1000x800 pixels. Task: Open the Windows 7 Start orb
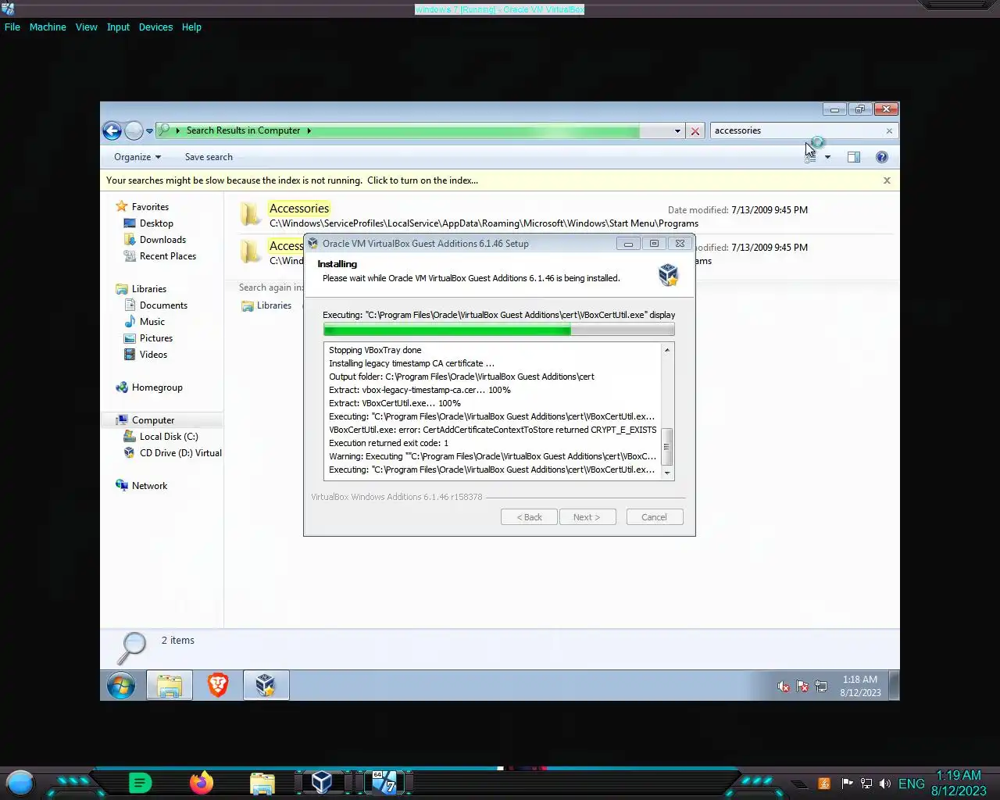(121, 686)
